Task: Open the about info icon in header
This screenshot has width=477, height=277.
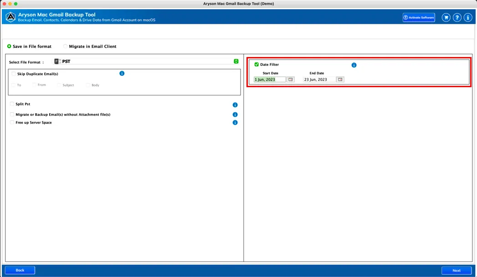Action: 468,18
